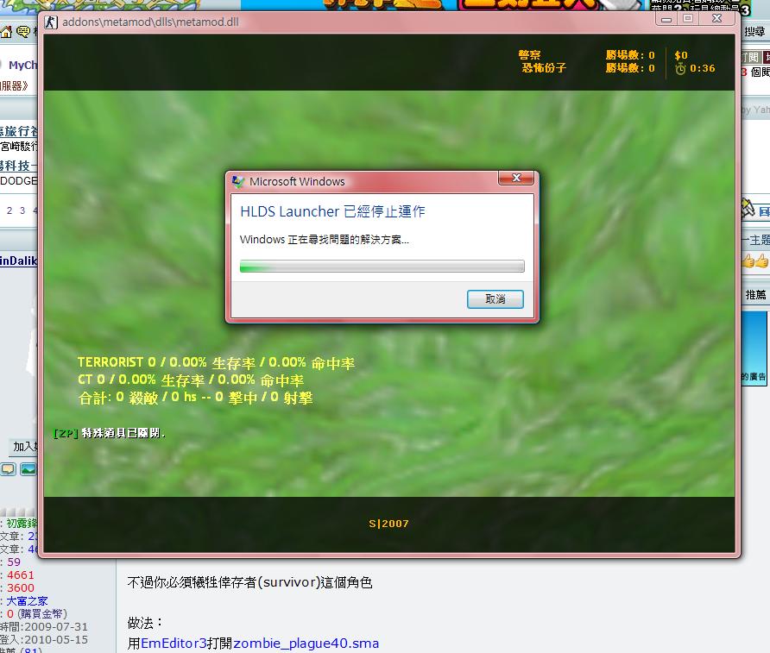Click the date 2010-05-15 in the profile
This screenshot has width=770, height=653.
pos(56,640)
